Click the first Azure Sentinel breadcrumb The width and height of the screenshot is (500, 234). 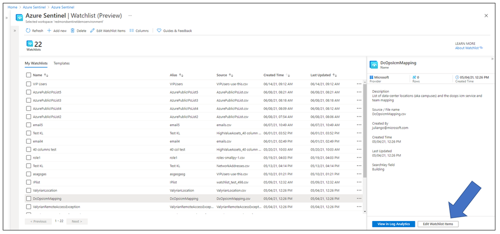click(x=35, y=7)
